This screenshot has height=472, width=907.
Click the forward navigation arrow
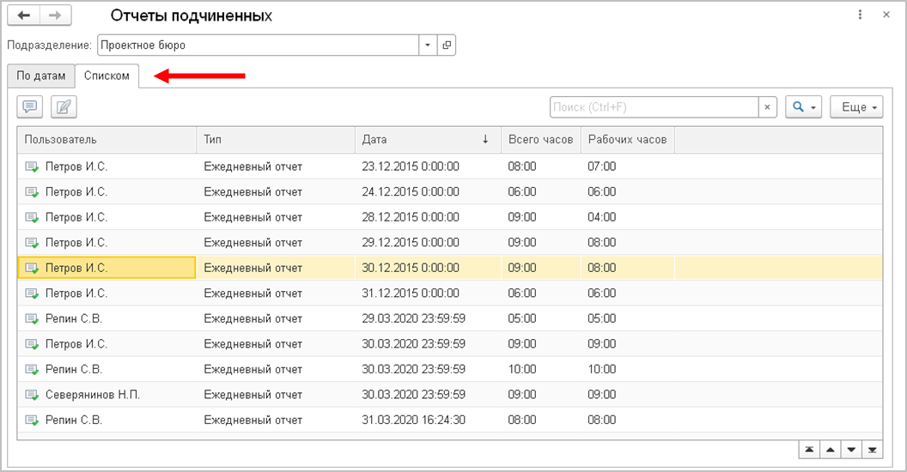click(56, 16)
